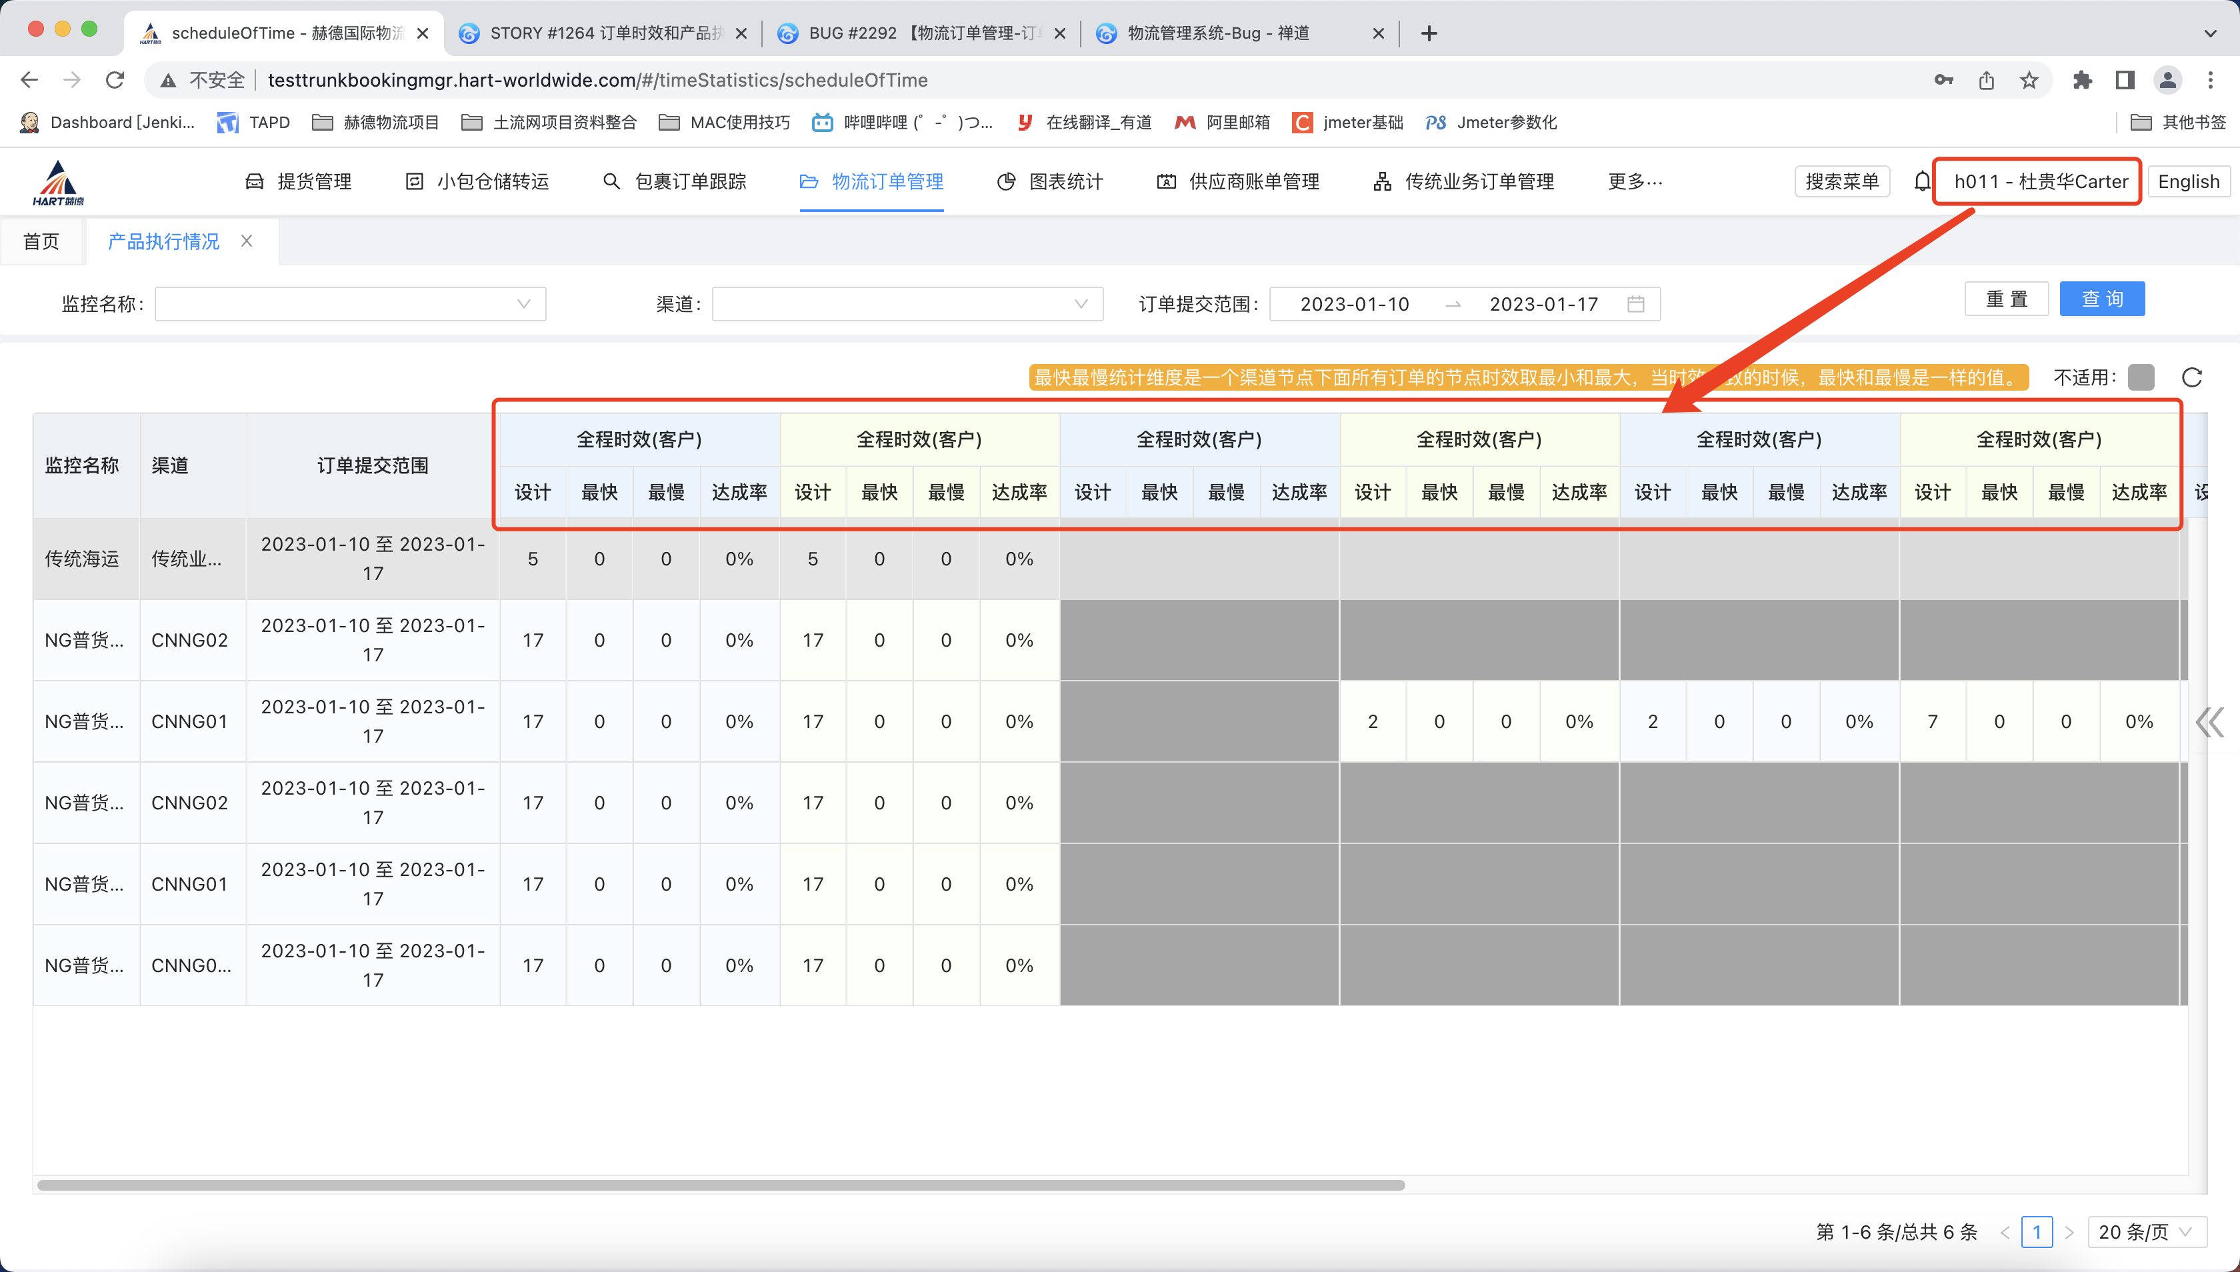
Task: Click the collapse double-chevron icon at table right
Action: (x=2209, y=721)
